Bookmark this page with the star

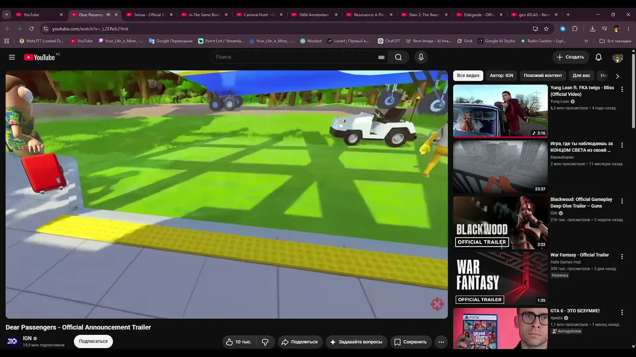(x=546, y=29)
